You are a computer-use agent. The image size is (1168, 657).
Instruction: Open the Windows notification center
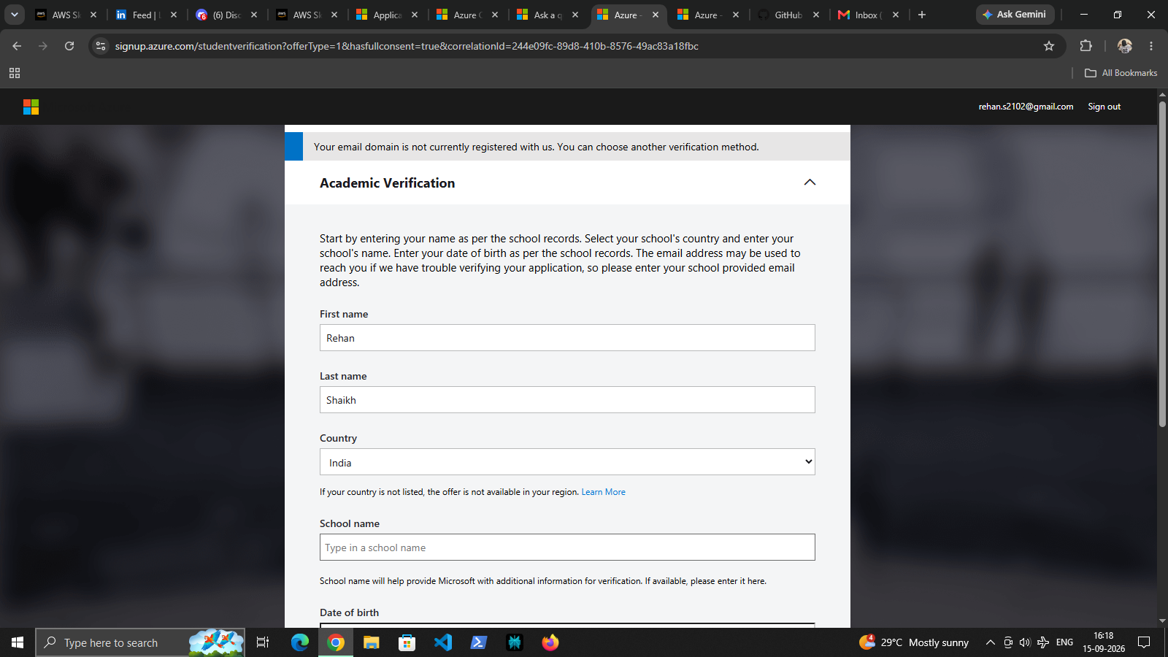(1144, 642)
